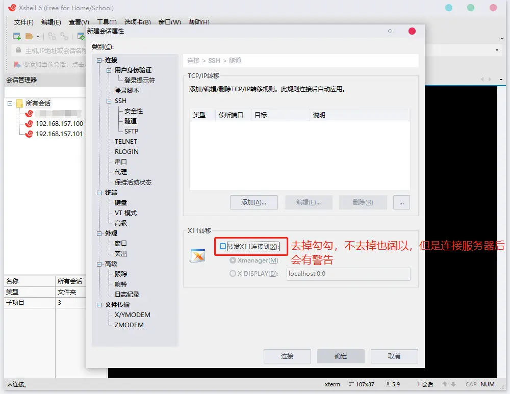Image resolution: width=510 pixels, height=394 pixels.
Task: Open the 文件(F) menu
Action: coord(24,22)
